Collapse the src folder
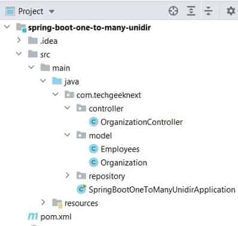The image size is (238, 226). click(19, 54)
